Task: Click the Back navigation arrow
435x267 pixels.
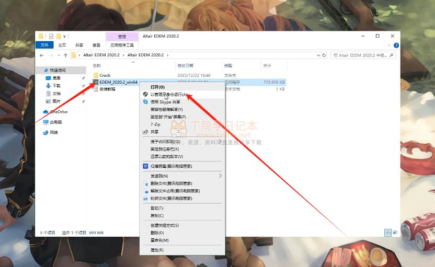Action: coord(42,55)
